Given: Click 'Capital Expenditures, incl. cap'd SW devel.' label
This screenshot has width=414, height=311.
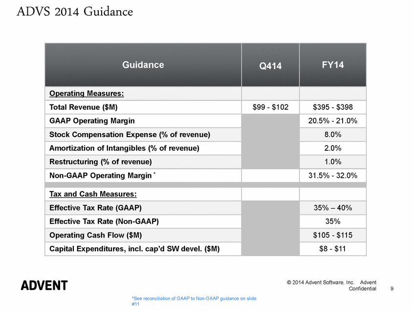Looking at the screenshot, I should click(x=134, y=249).
